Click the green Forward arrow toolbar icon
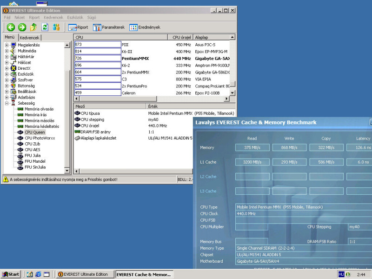Image resolution: width=372 pixels, height=279 pixels. pyautogui.click(x=22, y=27)
